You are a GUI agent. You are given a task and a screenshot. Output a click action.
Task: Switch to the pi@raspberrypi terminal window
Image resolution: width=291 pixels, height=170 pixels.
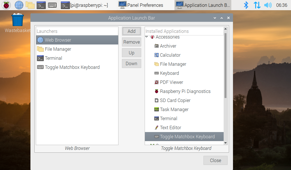tap(84, 5)
